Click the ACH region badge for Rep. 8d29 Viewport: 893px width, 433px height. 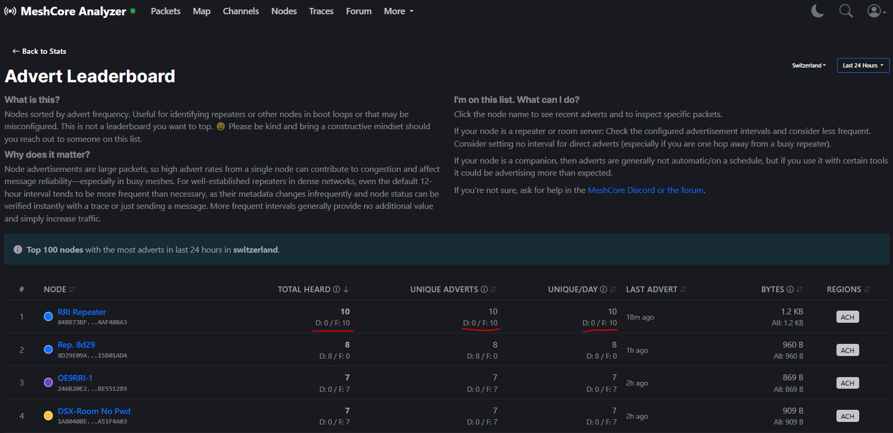pyautogui.click(x=848, y=350)
